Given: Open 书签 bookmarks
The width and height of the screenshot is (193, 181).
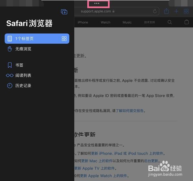Looking at the screenshot, I should point(19,65).
